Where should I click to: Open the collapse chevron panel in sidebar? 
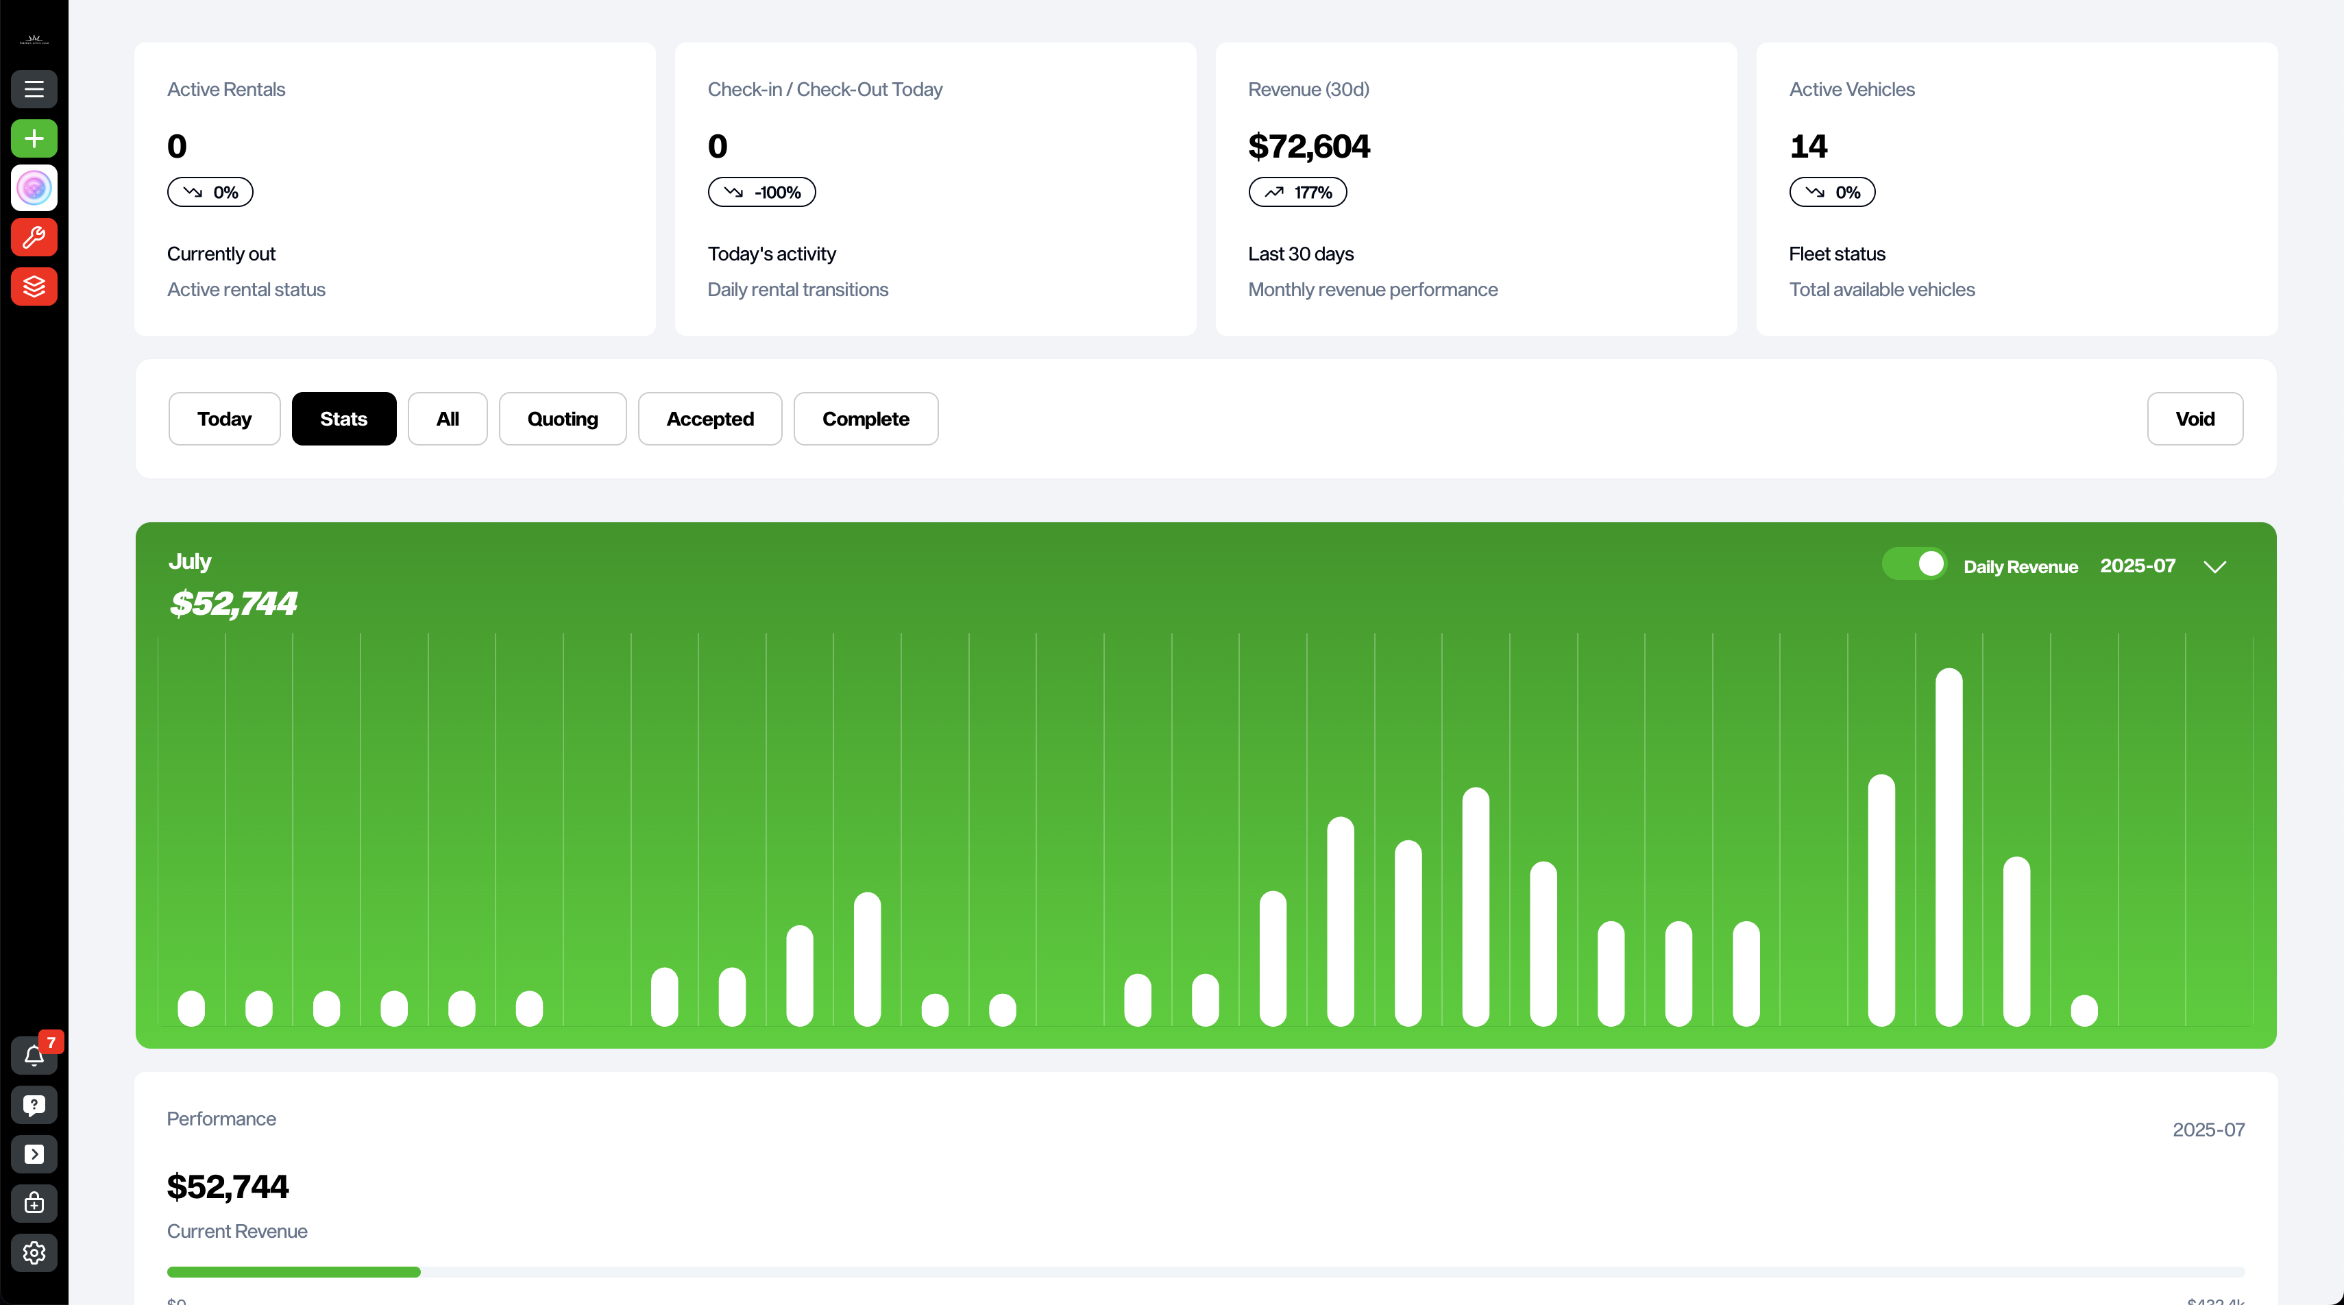[x=34, y=1154]
